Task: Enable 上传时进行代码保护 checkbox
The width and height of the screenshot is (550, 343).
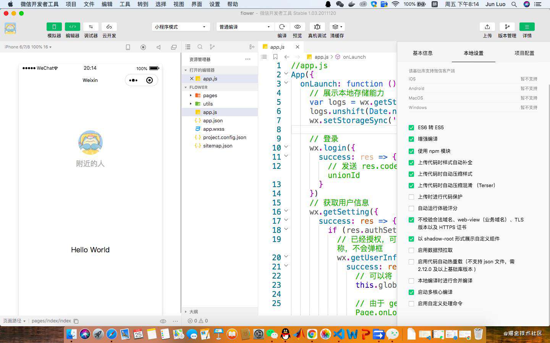Action: 411,197
